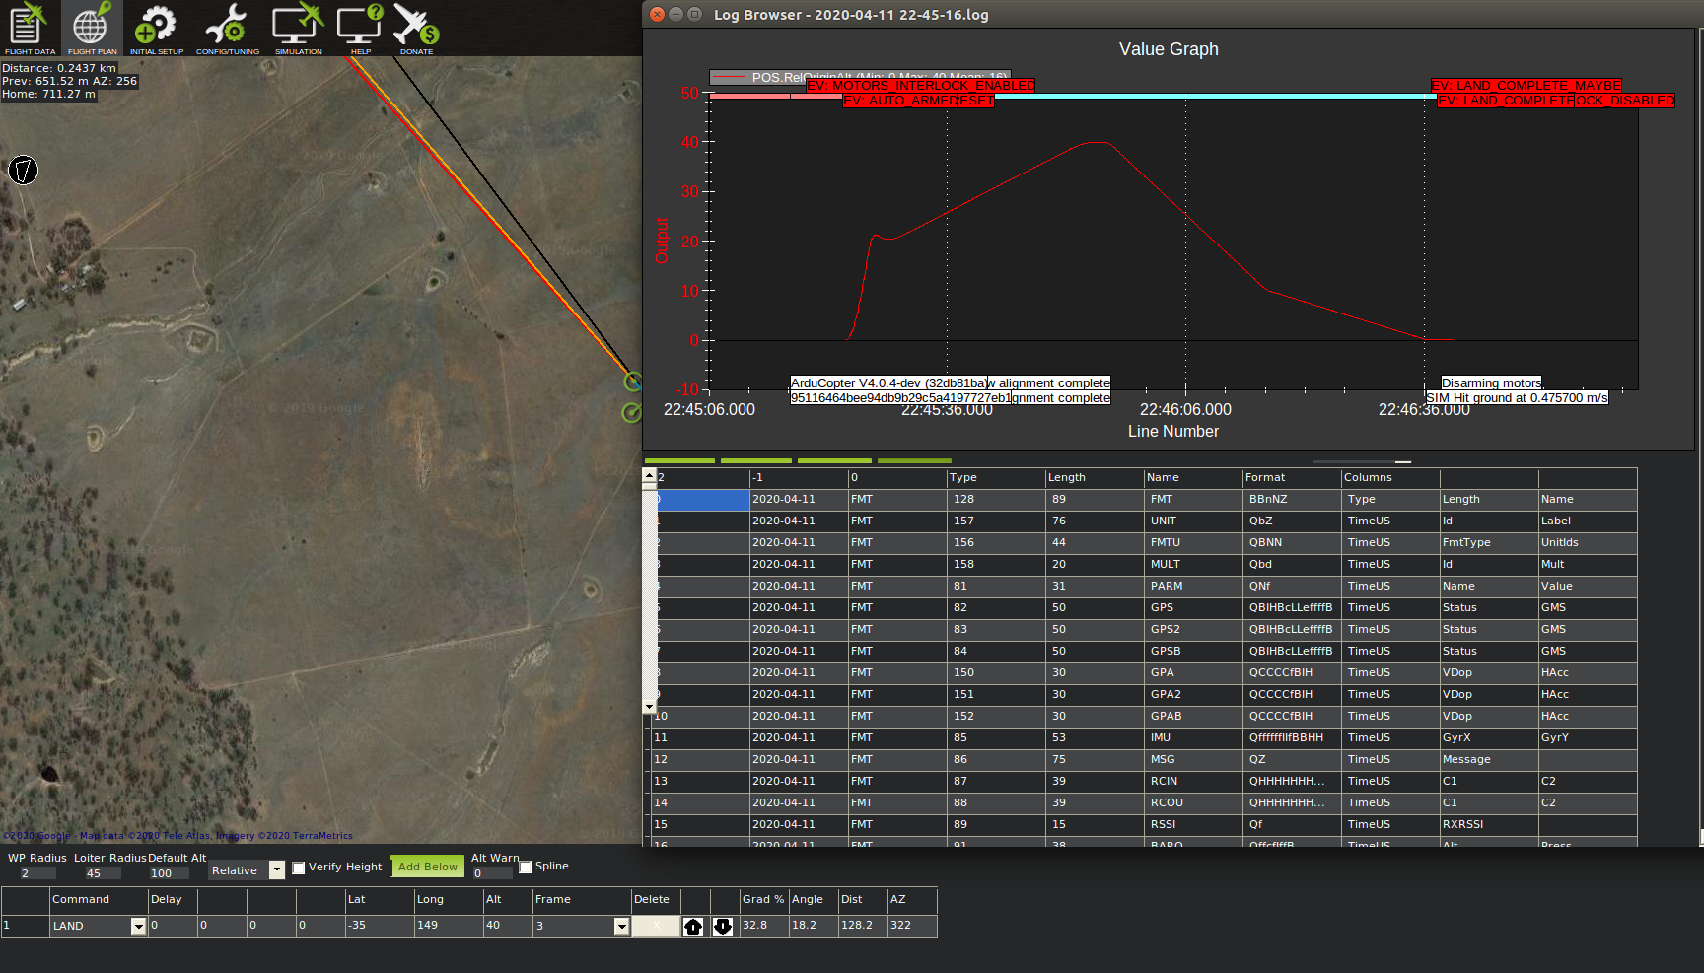1704x973 pixels.
Task: Open the Initial Setup gear icon
Action: pos(156,29)
